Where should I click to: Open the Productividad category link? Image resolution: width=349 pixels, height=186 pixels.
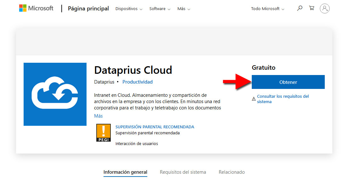pyautogui.click(x=138, y=82)
